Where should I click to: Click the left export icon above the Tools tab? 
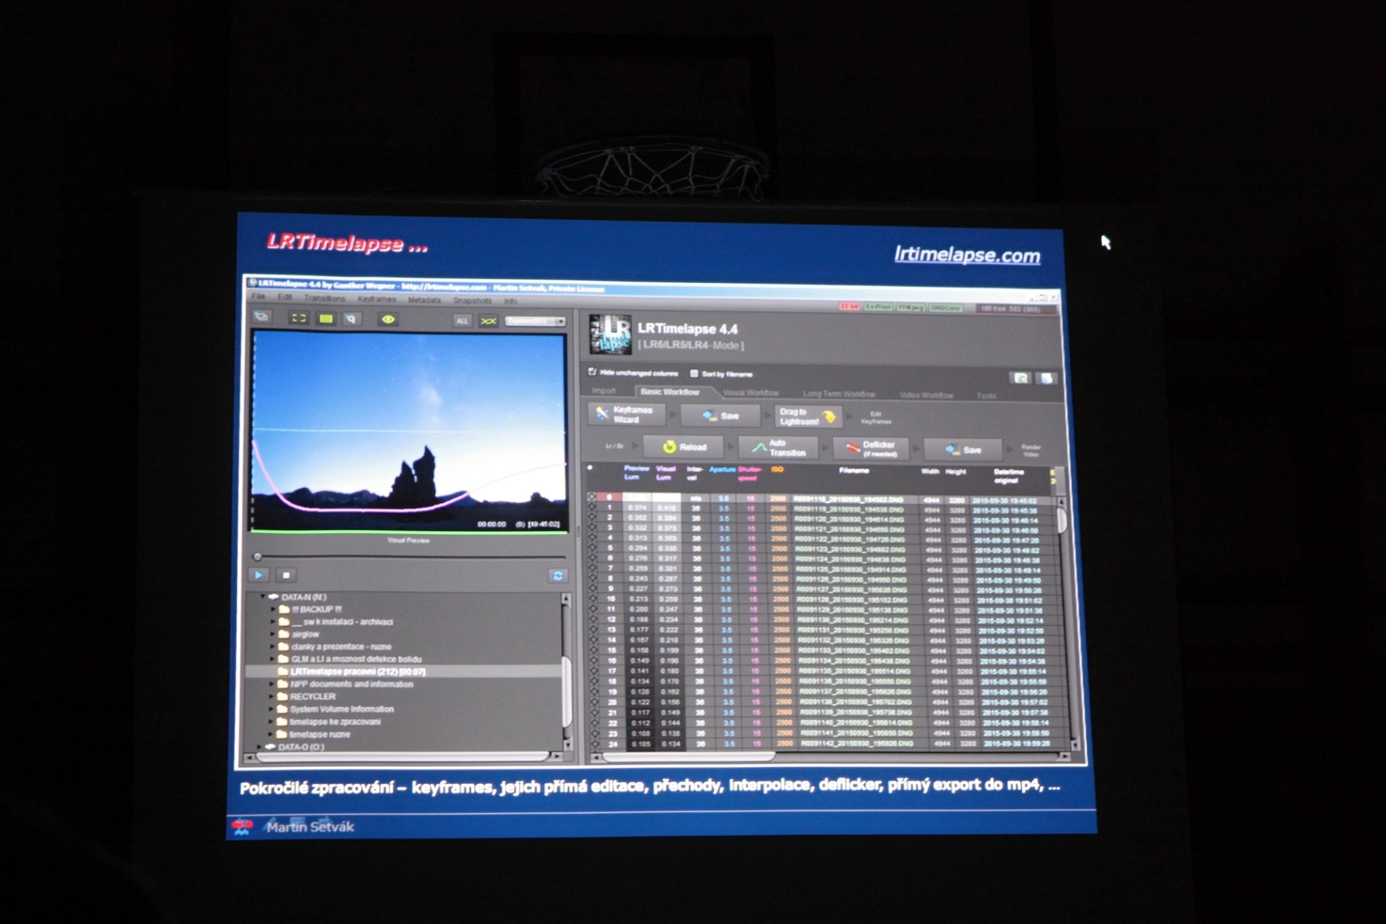tap(1021, 378)
